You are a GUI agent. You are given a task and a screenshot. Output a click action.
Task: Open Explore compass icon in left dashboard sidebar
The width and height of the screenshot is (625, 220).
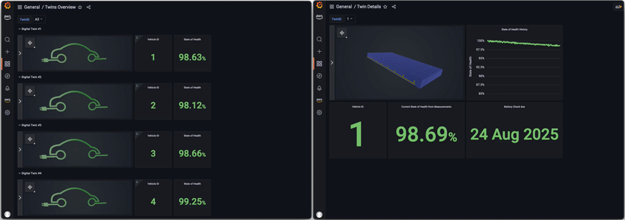pos(7,76)
